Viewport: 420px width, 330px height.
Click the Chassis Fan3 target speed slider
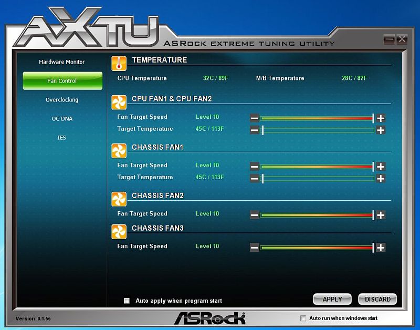[317, 247]
